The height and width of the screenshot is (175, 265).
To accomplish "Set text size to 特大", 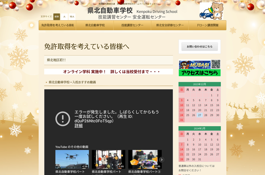I will click(72, 17).
